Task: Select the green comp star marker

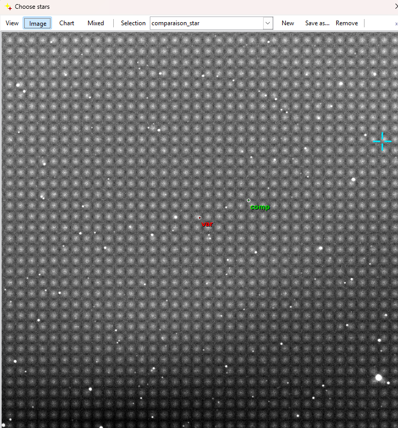Action: [x=249, y=200]
